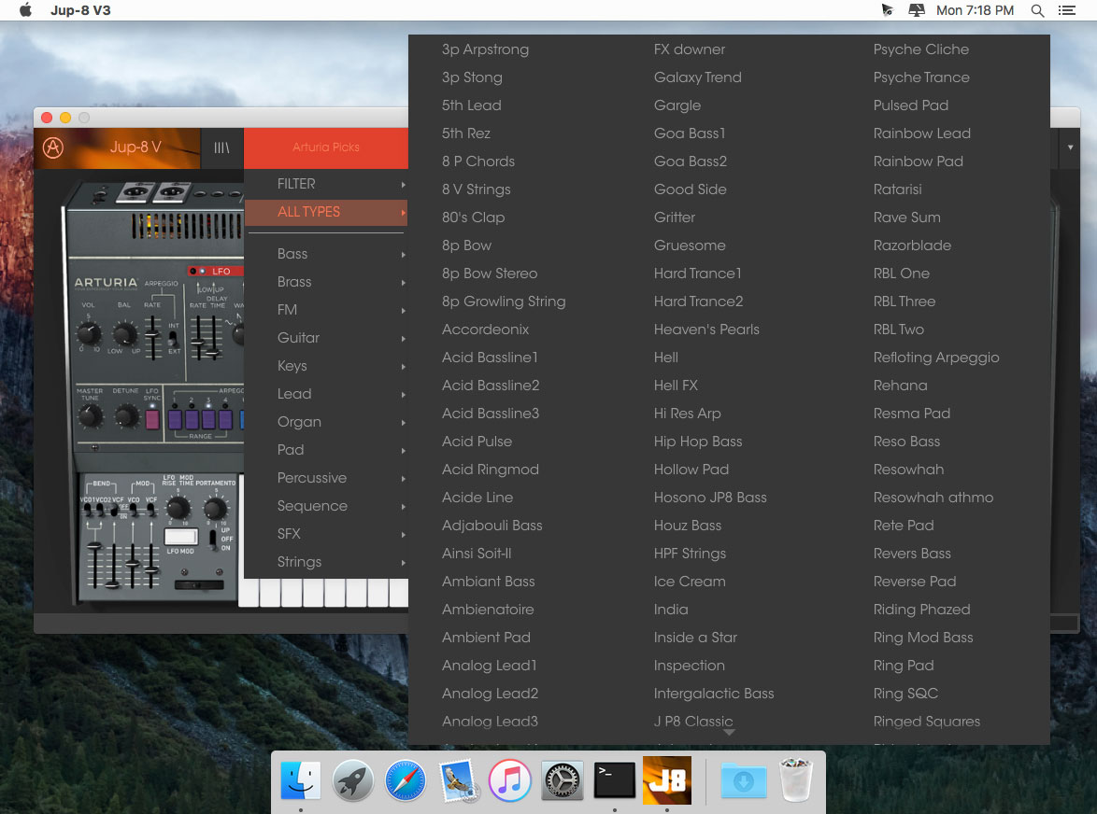Click the LFO DELAY TIME slider
The height and width of the screenshot is (814, 1097).
tap(213, 337)
